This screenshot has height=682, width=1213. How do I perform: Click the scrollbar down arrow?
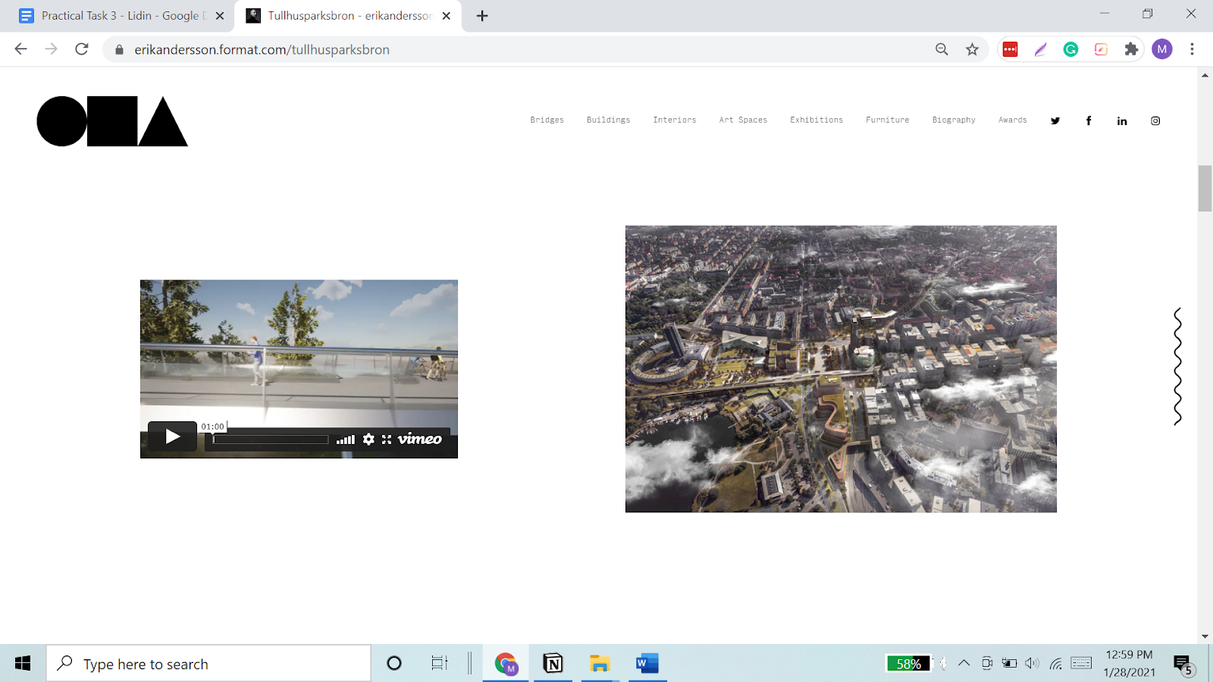1205,637
